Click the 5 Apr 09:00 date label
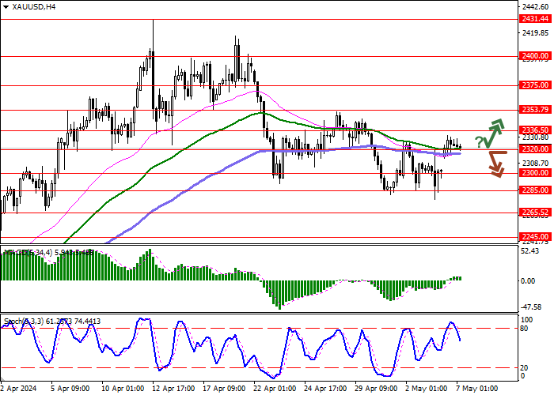554x395 pixels. coord(70,389)
